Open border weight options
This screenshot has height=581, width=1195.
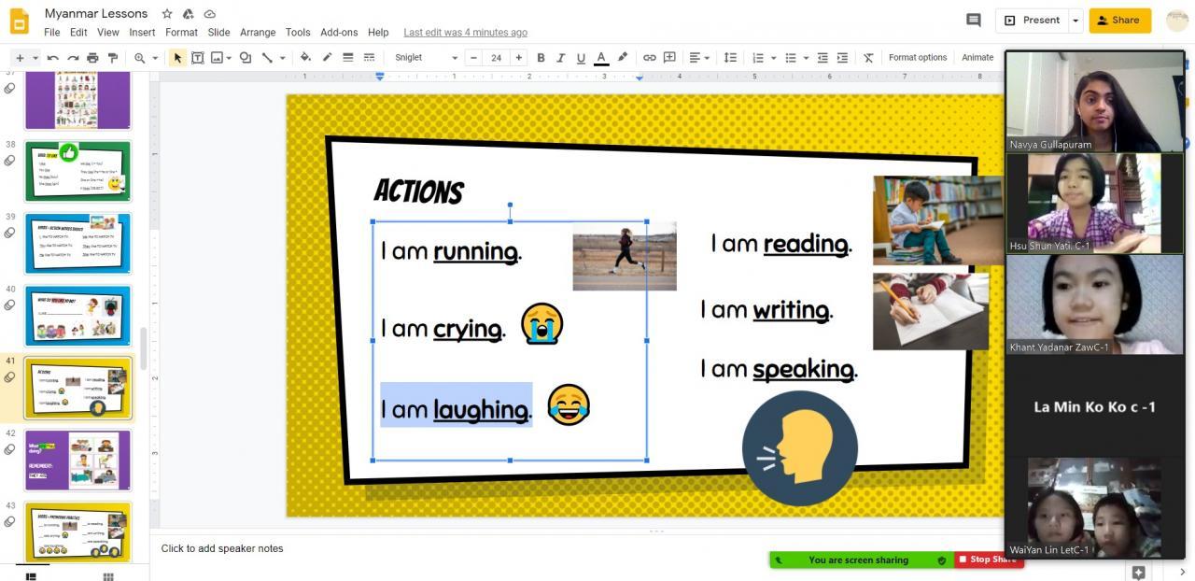point(347,58)
